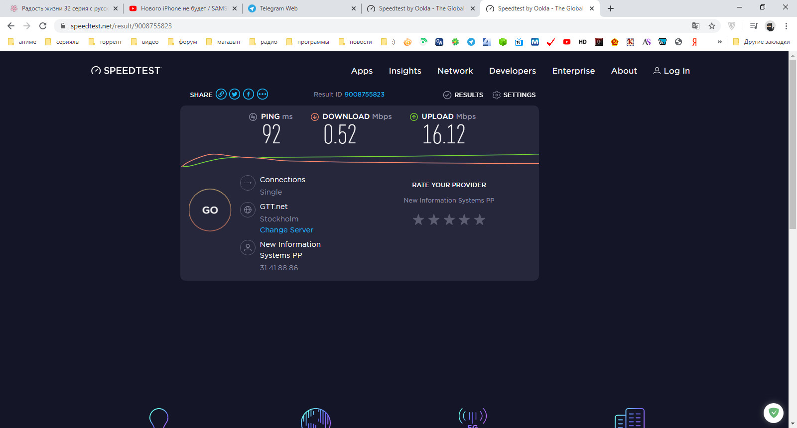Go back to previous page
The width and height of the screenshot is (797, 428).
pos(11,26)
